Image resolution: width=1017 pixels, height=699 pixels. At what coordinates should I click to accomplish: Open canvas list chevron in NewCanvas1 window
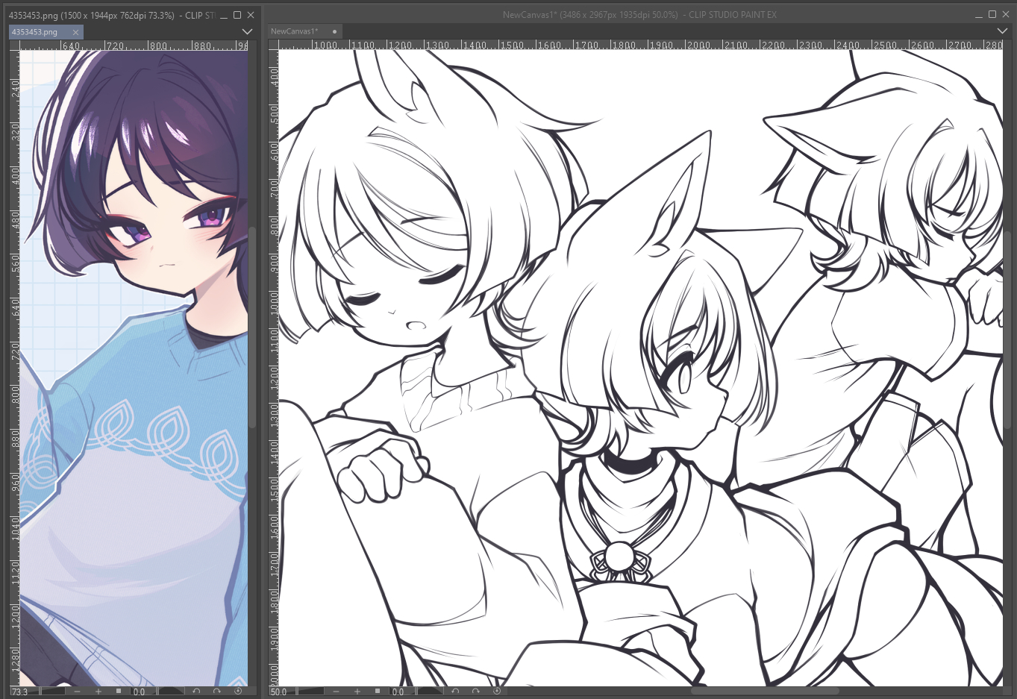coord(1002,31)
